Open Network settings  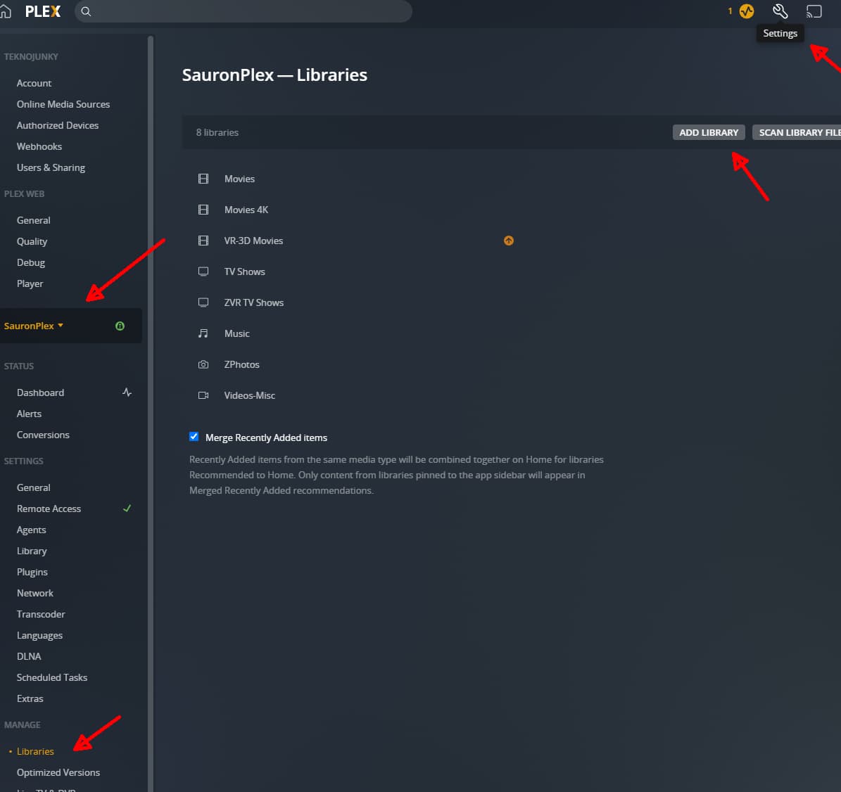tap(35, 593)
